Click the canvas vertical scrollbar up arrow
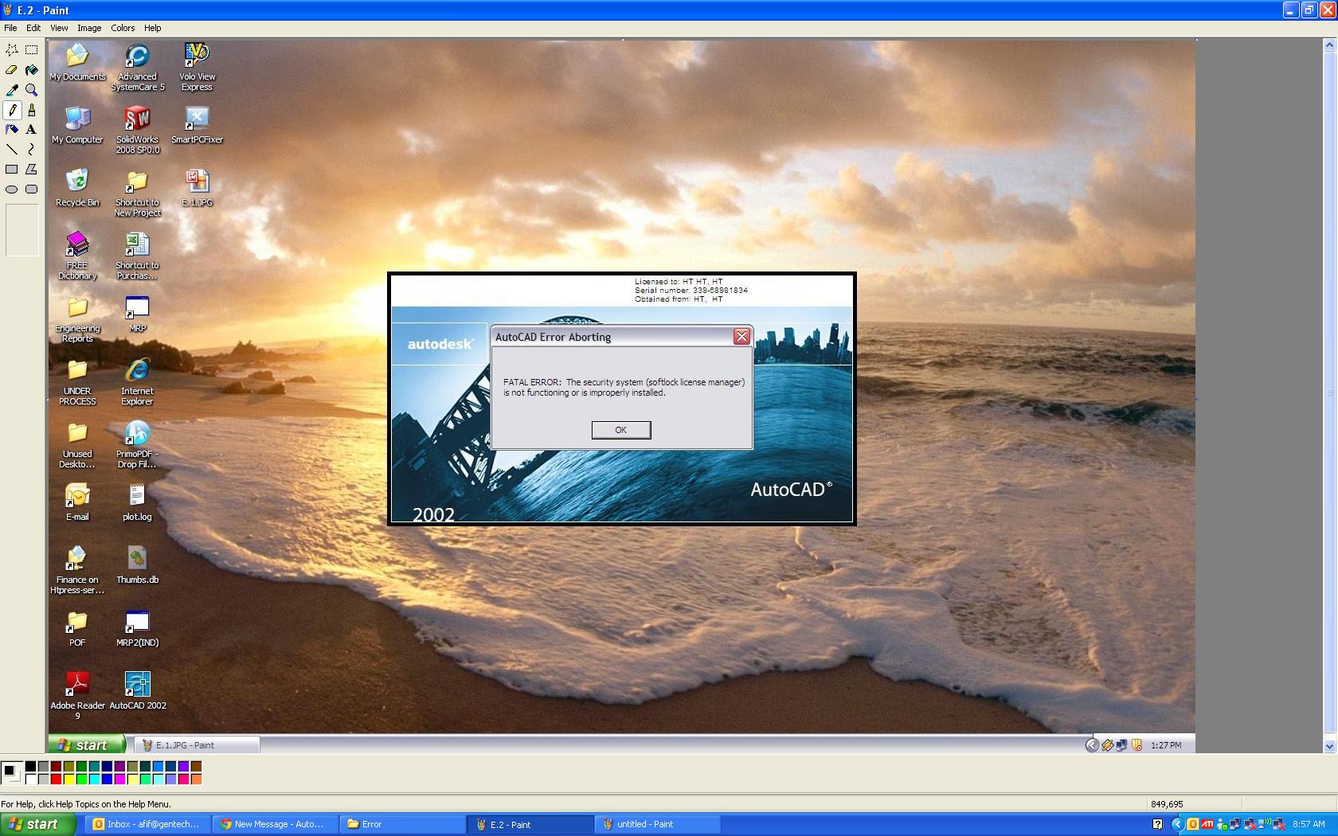 [1328, 45]
